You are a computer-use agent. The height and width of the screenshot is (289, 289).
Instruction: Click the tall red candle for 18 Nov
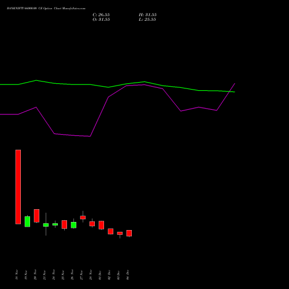pyautogui.click(x=18, y=187)
